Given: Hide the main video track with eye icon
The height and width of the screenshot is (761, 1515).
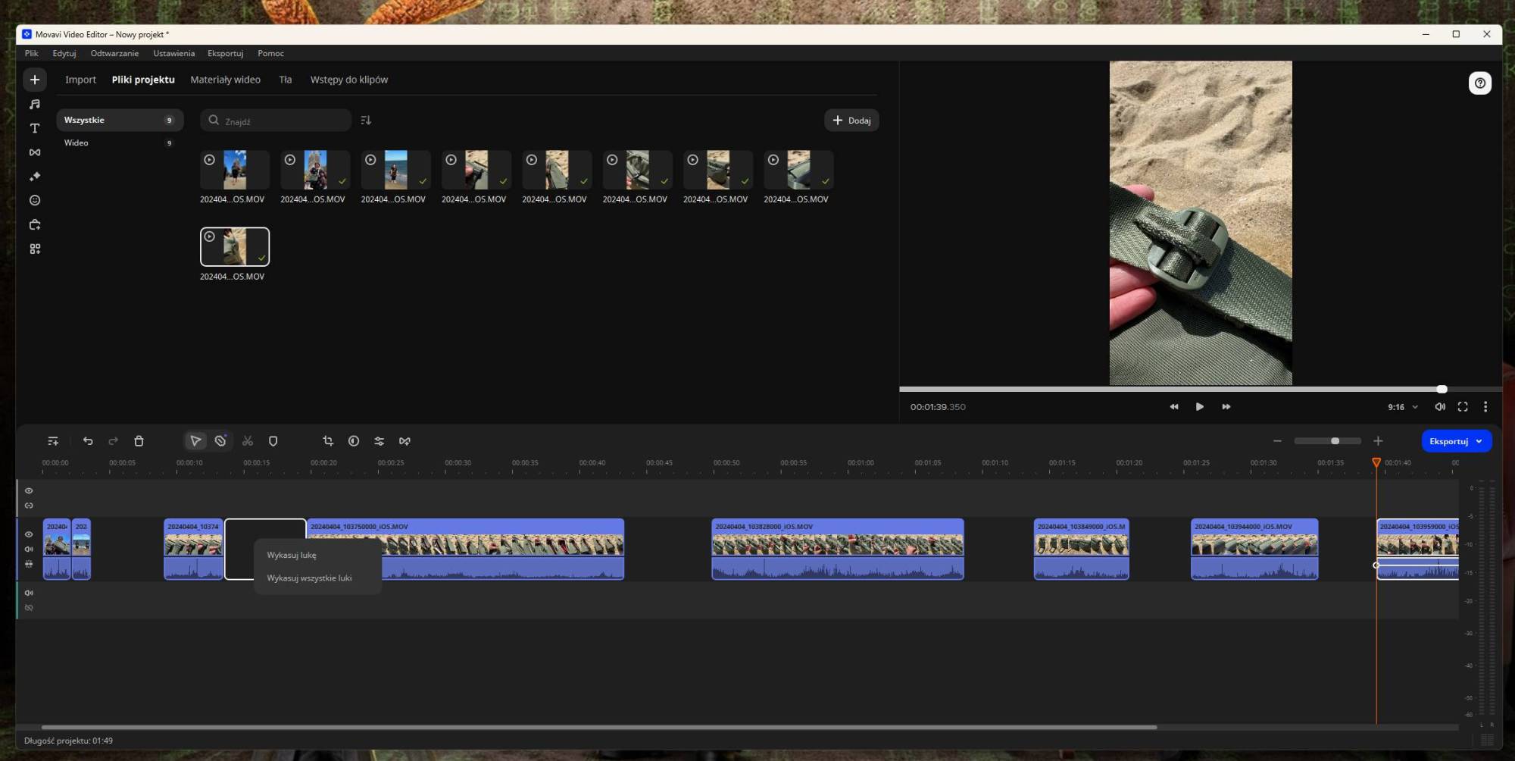Looking at the screenshot, I should (x=29, y=534).
